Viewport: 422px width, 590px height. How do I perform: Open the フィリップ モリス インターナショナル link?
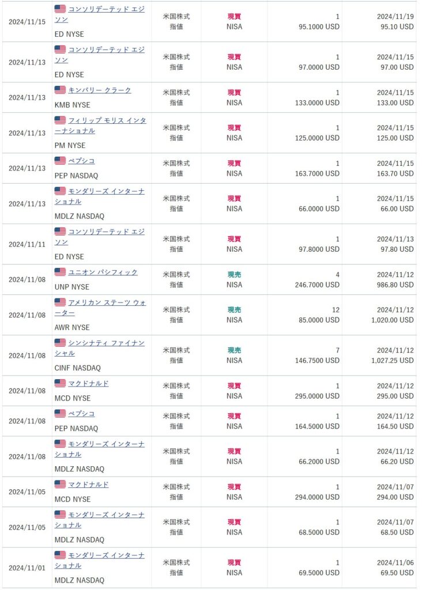pyautogui.click(x=107, y=121)
